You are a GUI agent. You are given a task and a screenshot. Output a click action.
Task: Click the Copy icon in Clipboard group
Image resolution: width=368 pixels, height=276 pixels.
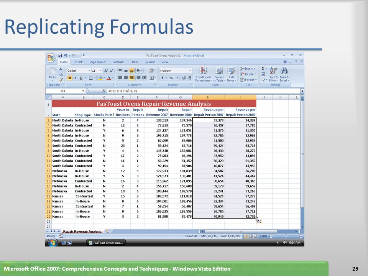pyautogui.click(x=61, y=74)
